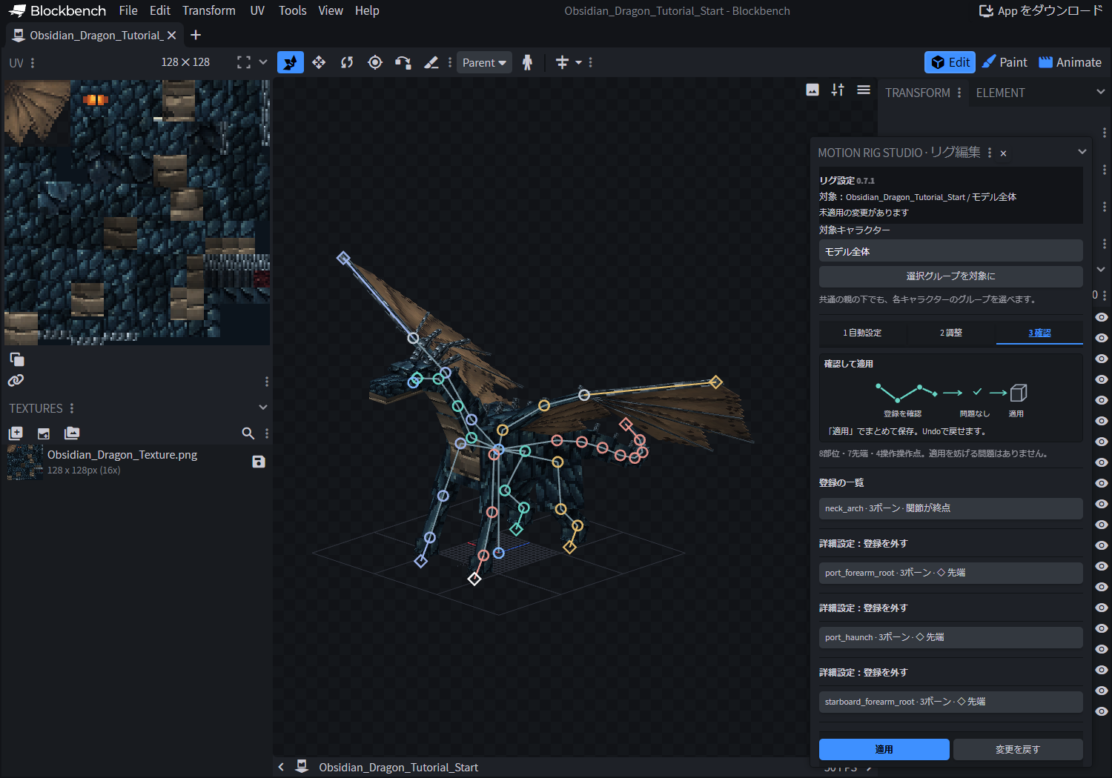Select the Move tool in toolbar
The width and height of the screenshot is (1112, 778).
[291, 62]
